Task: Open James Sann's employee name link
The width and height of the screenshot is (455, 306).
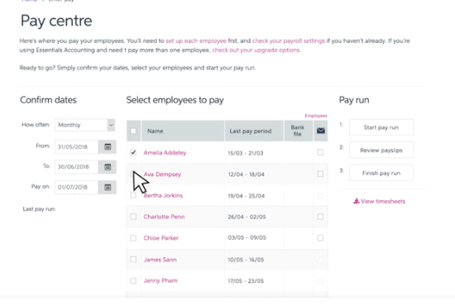Action: (x=160, y=260)
